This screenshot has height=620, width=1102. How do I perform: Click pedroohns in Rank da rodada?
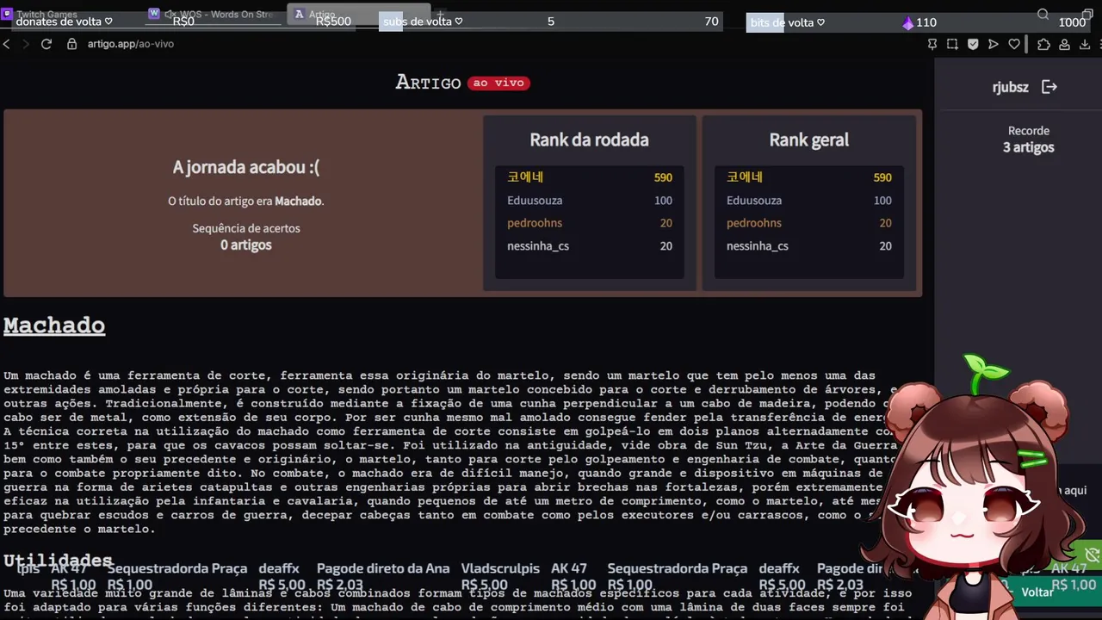tap(535, 223)
